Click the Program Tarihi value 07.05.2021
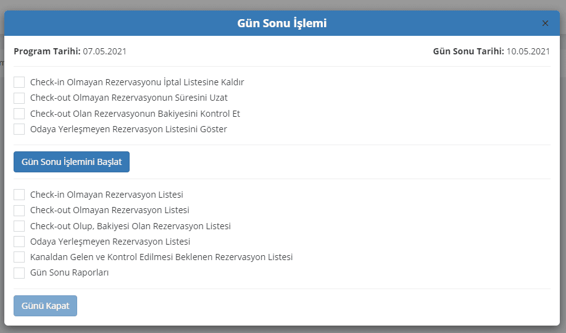 point(105,51)
